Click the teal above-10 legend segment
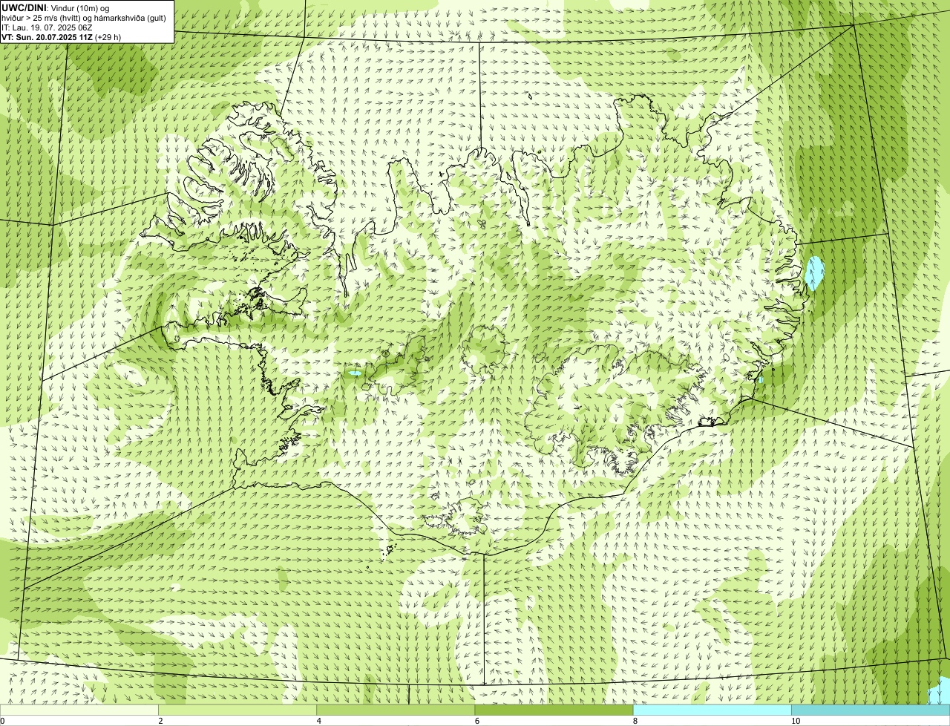 871,710
